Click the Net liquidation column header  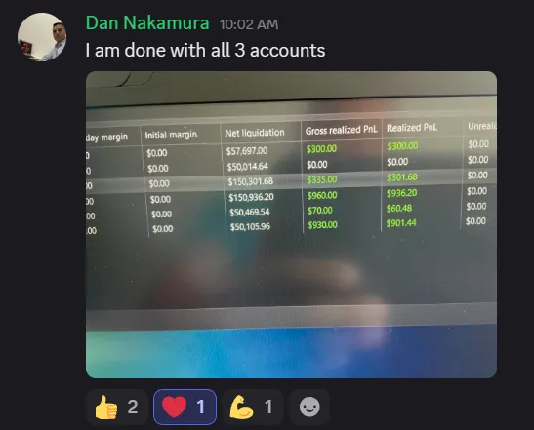click(x=255, y=133)
